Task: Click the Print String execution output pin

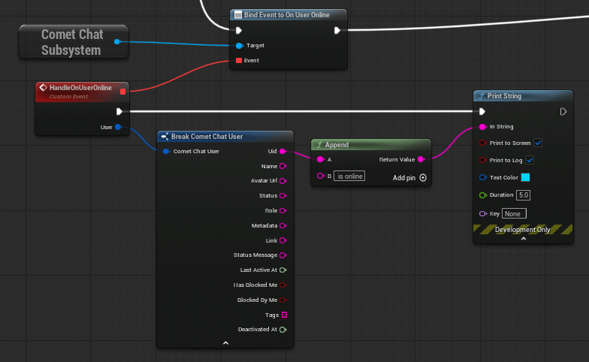Action: click(563, 111)
